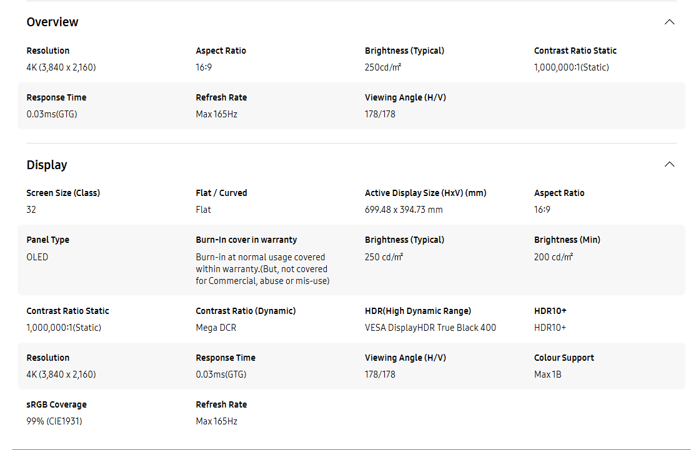Click the Max 165Hz value under Overview
Screen dimensions: 696x450
pyautogui.click(x=217, y=114)
